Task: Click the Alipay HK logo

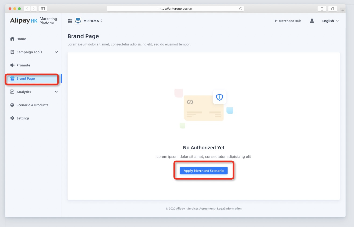Action: [24, 21]
